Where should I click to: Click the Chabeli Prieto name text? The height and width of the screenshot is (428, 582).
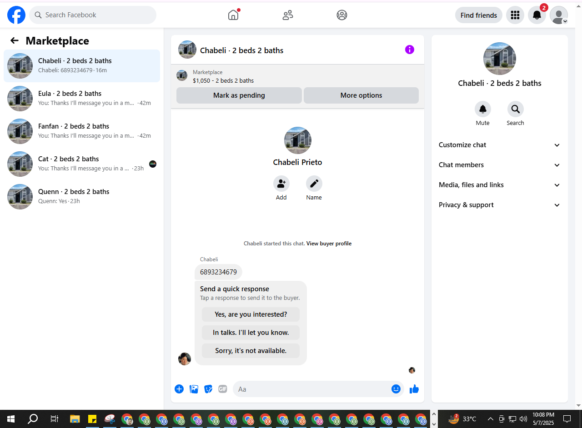click(x=297, y=162)
